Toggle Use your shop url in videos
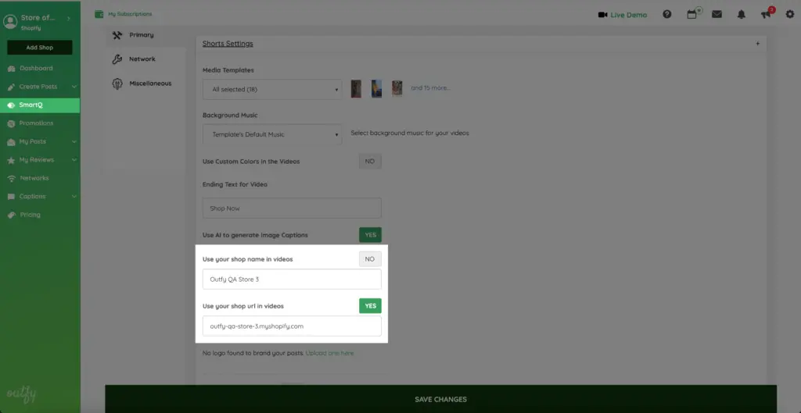This screenshot has height=413, width=801. [370, 306]
